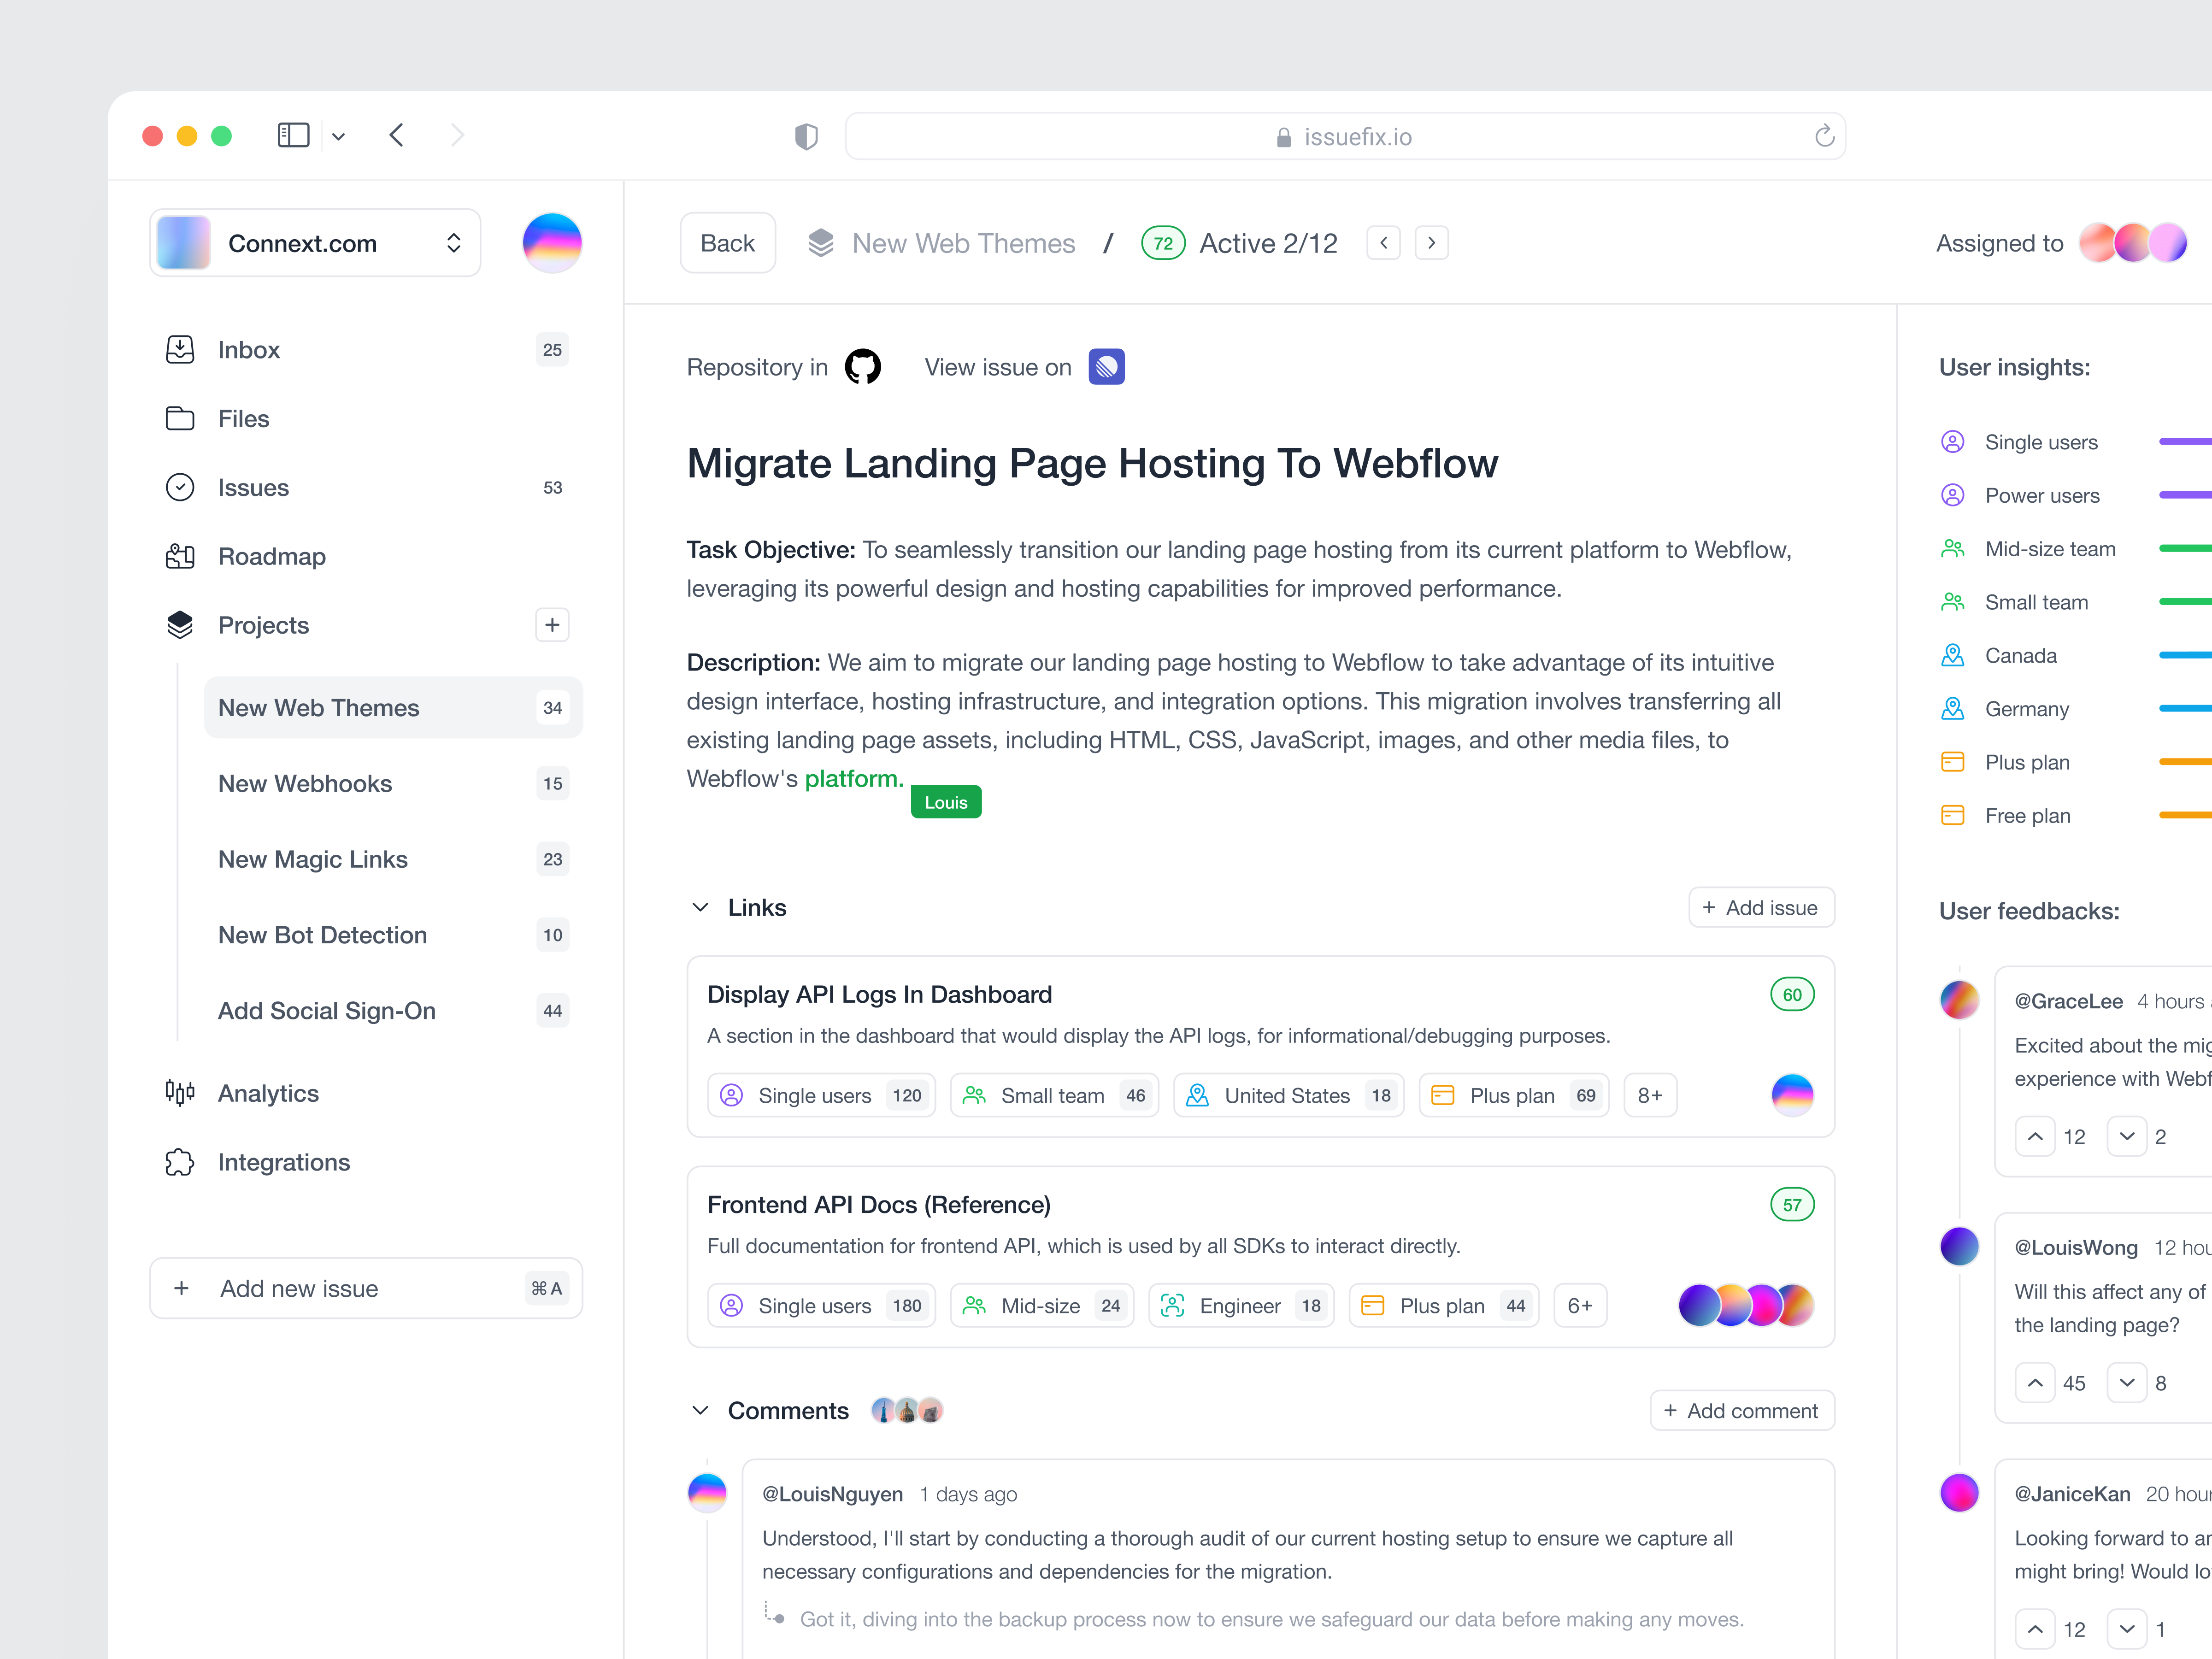Go to next issue arrow
This screenshot has width=2212, height=1659.
pos(1432,243)
